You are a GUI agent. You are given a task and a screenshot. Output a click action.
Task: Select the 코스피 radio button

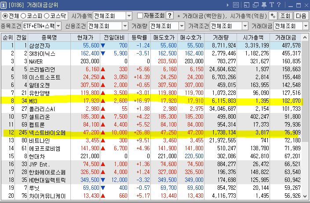pos(23,16)
